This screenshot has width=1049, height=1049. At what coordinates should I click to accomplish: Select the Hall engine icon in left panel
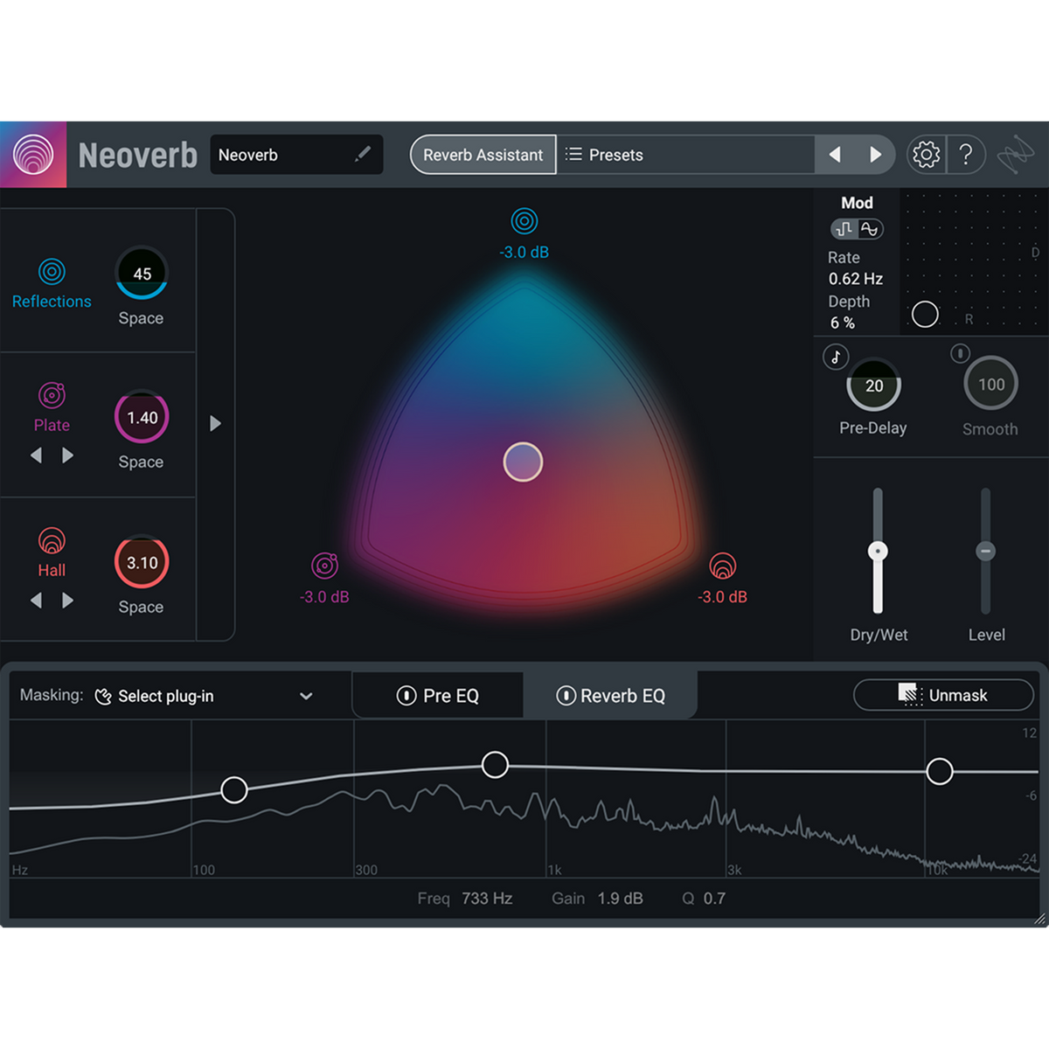click(x=52, y=541)
